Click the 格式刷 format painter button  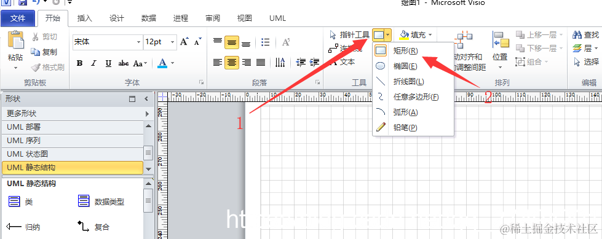[x=47, y=67]
